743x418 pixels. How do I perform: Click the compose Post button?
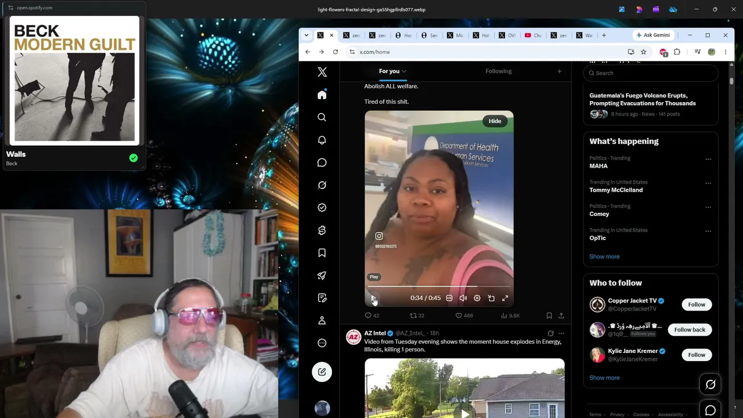click(x=322, y=372)
